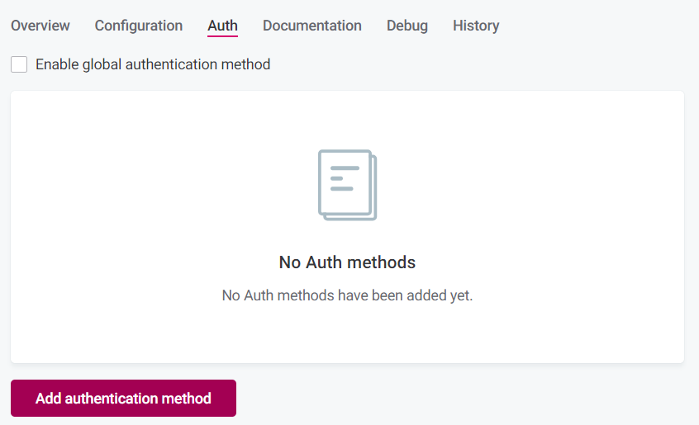Viewport: 699px width, 425px height.
Task: Click the Add authentication method button
Action: (123, 399)
